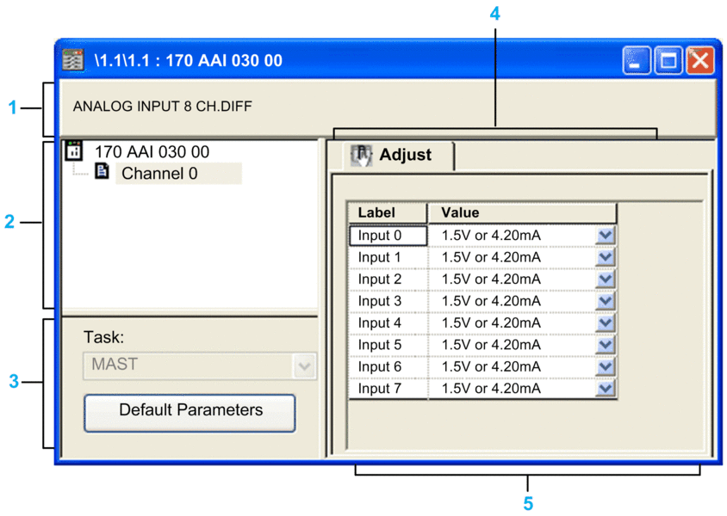
Task: Click the Label column header
Action: (388, 213)
